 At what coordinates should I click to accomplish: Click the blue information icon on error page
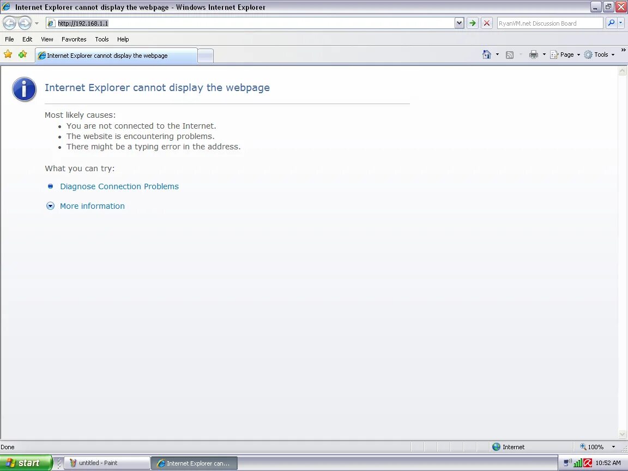pos(24,89)
